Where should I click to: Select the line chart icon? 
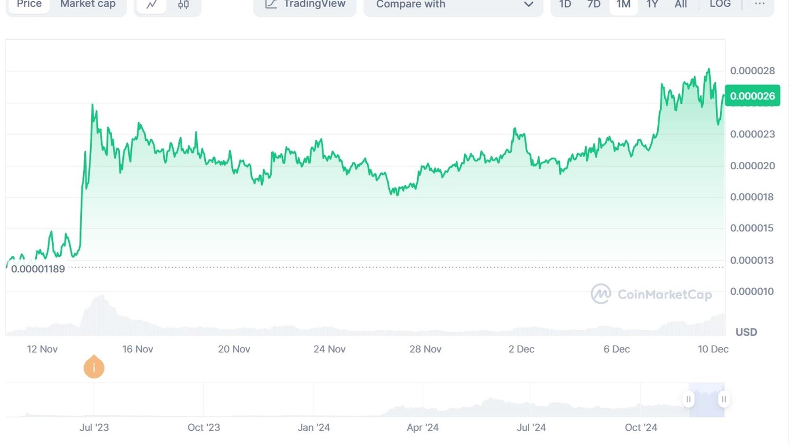tap(152, 5)
